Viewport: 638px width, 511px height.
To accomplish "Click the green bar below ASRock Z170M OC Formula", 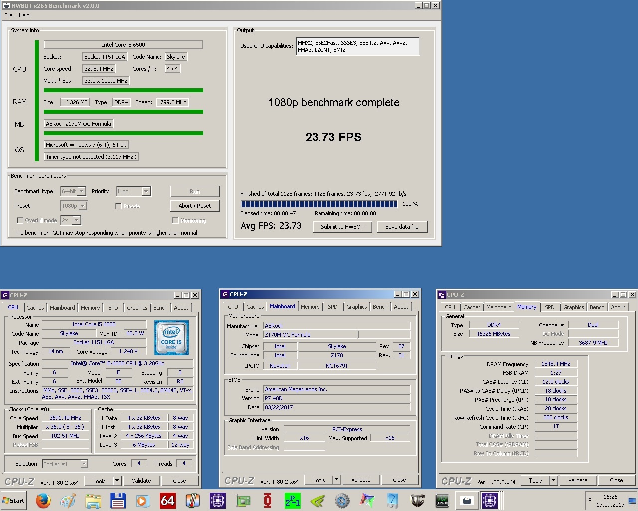I will coord(124,133).
